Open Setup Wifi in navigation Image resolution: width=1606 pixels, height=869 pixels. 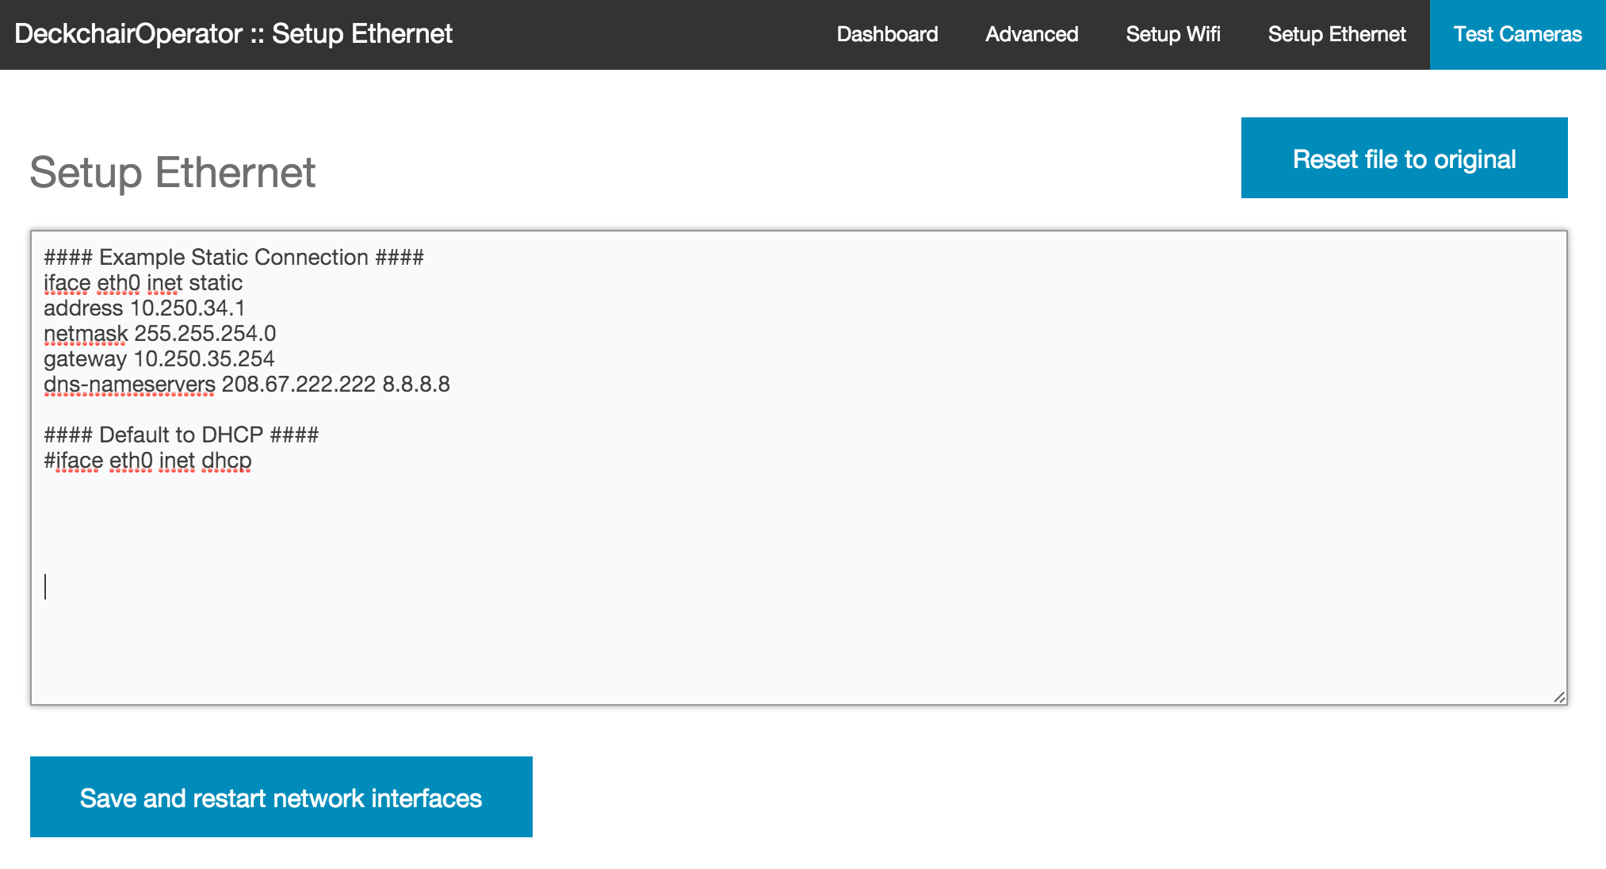pos(1173,34)
